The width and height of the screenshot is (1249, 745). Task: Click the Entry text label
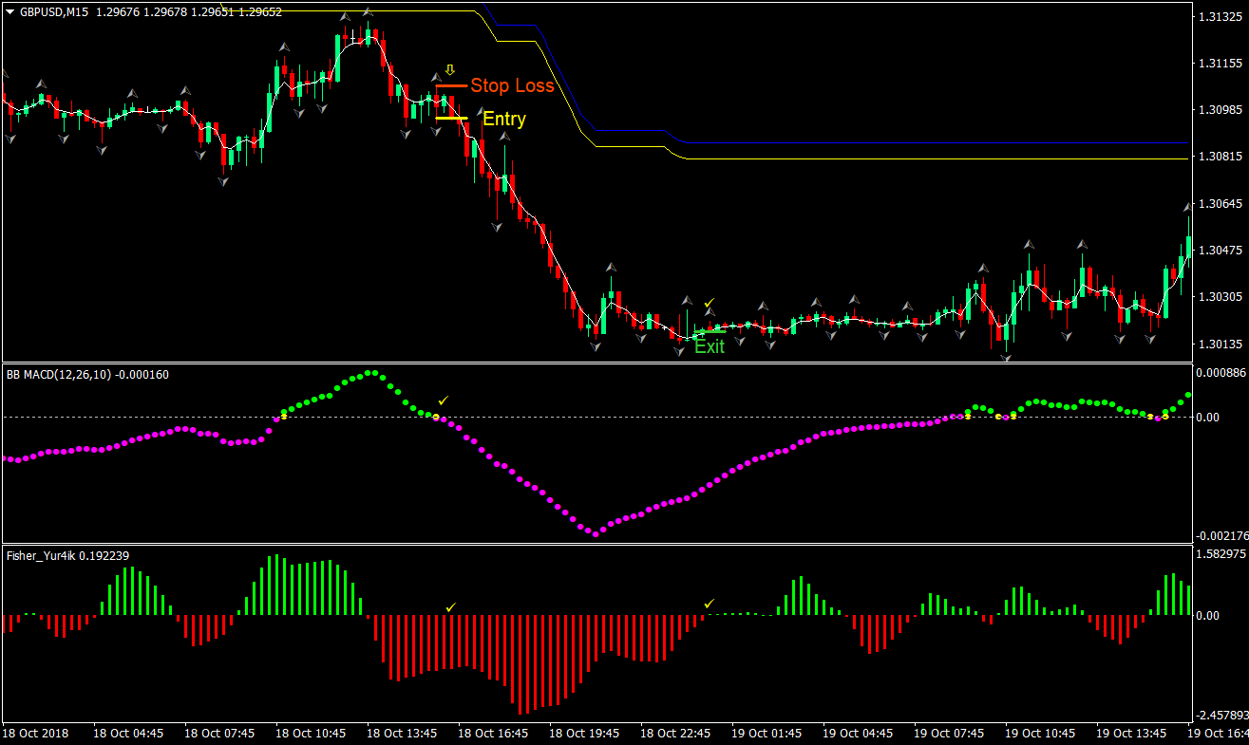tap(503, 119)
